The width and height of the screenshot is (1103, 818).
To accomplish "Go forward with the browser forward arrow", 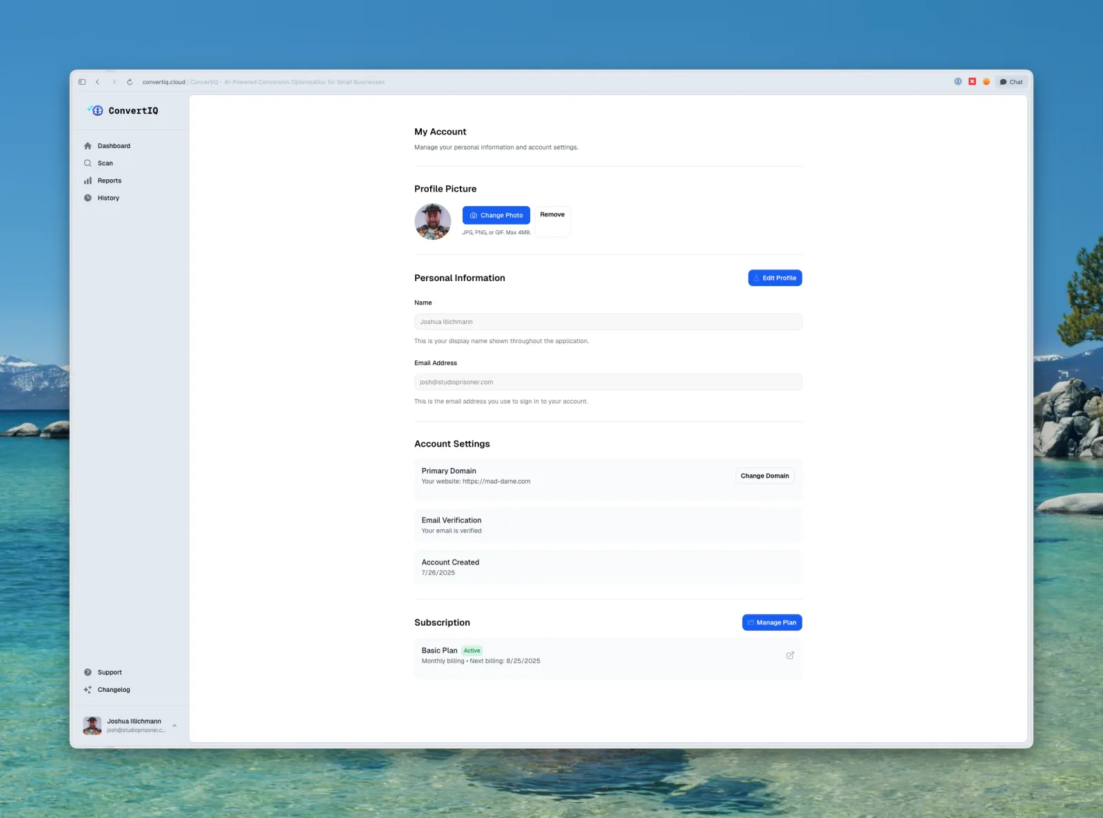I will [114, 82].
